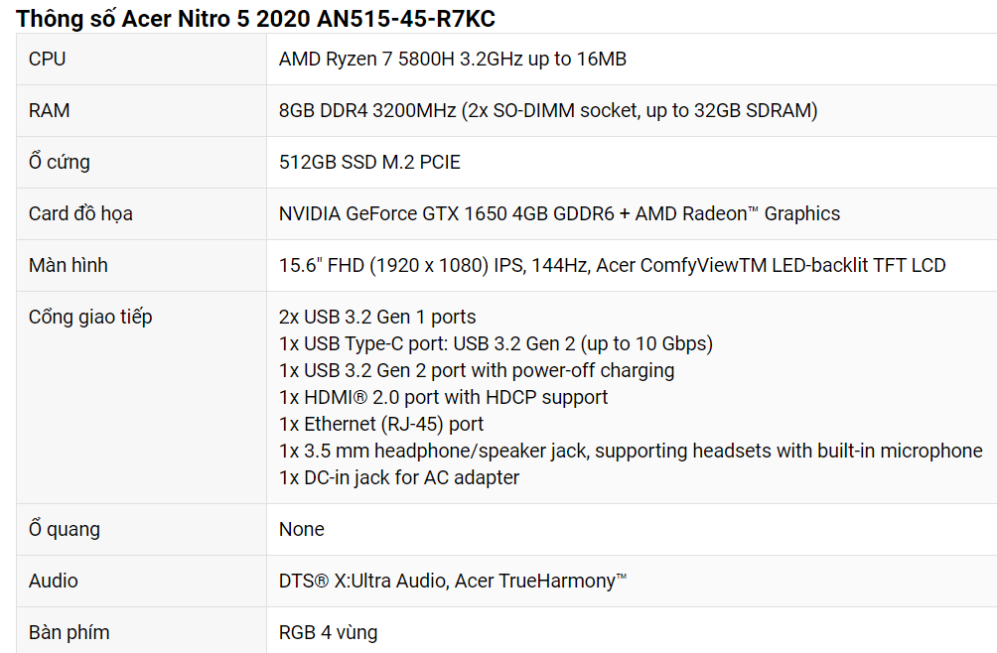Select the Màn hình label
Image resolution: width=997 pixels, height=653 pixels.
coord(69,265)
